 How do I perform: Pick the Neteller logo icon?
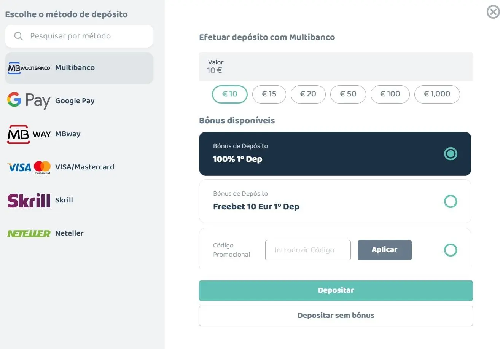pos(29,233)
